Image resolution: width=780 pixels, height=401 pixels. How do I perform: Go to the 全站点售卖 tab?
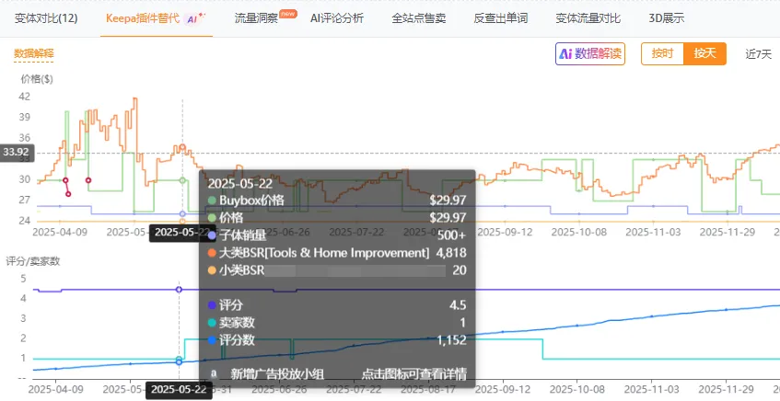(418, 18)
